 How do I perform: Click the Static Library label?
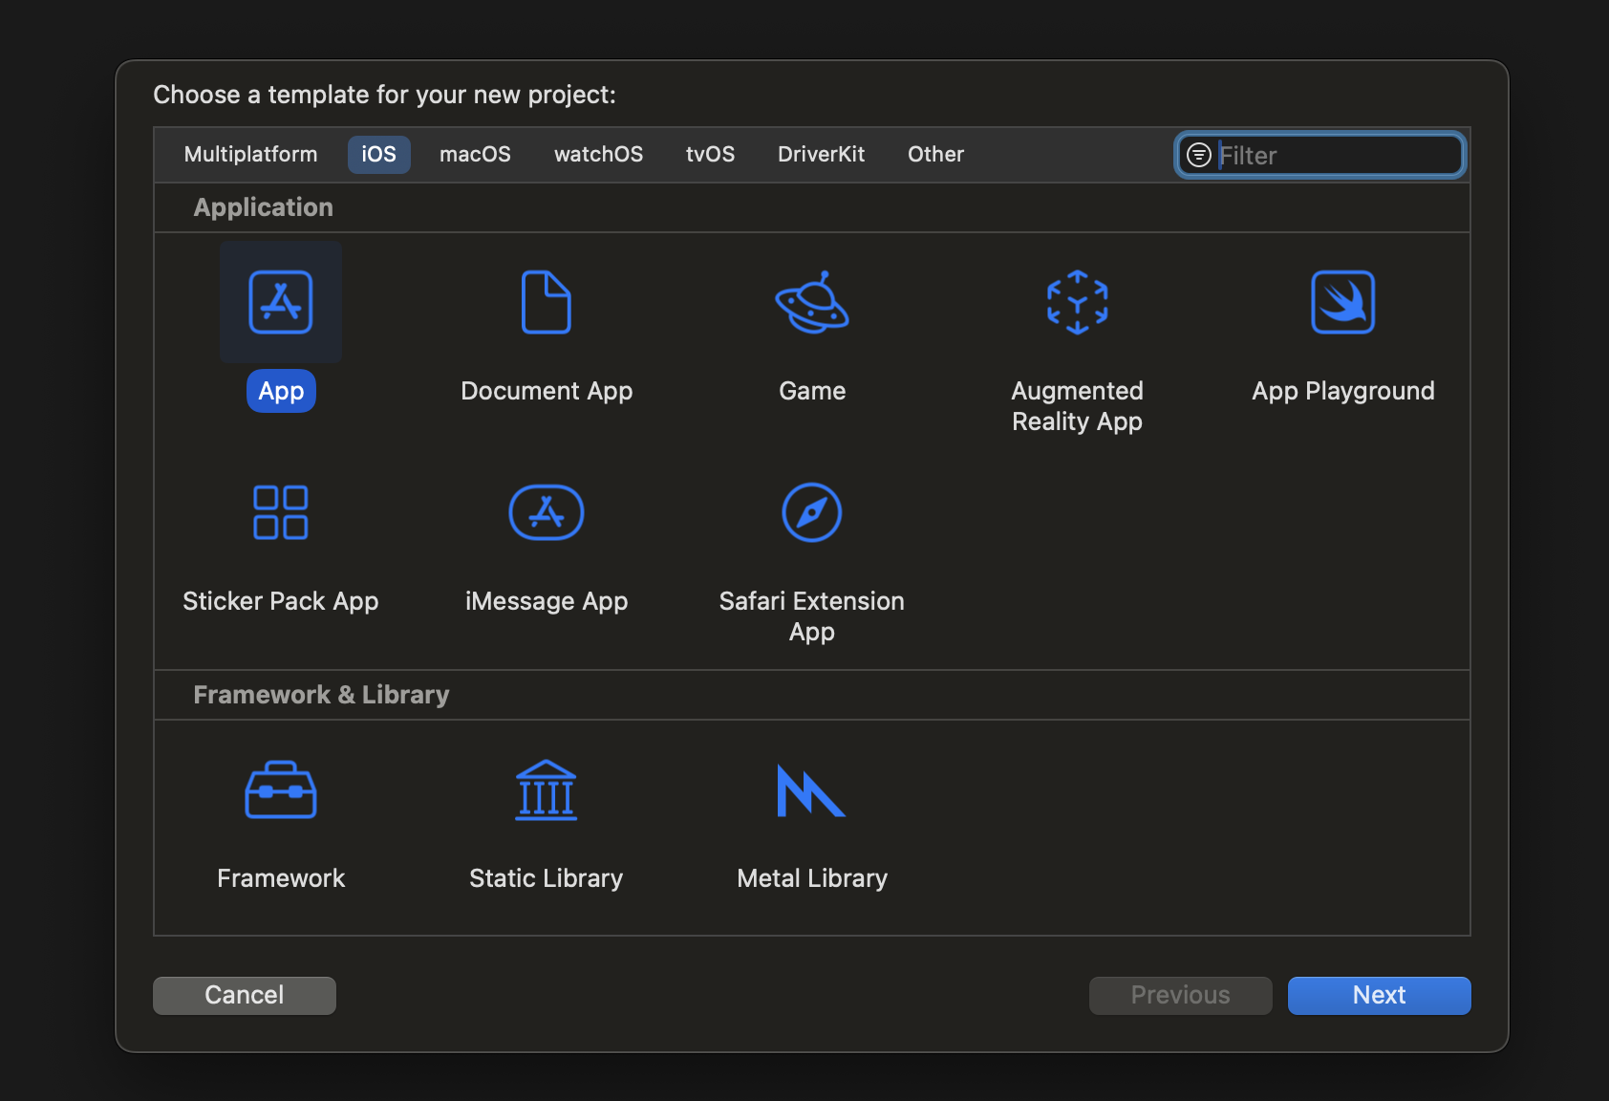click(547, 878)
